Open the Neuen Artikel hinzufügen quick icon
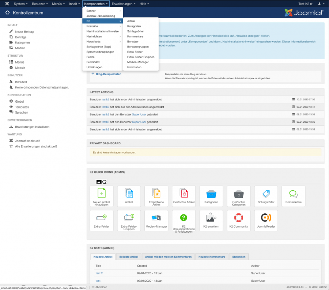The width and height of the screenshot is (329, 290). point(102,196)
